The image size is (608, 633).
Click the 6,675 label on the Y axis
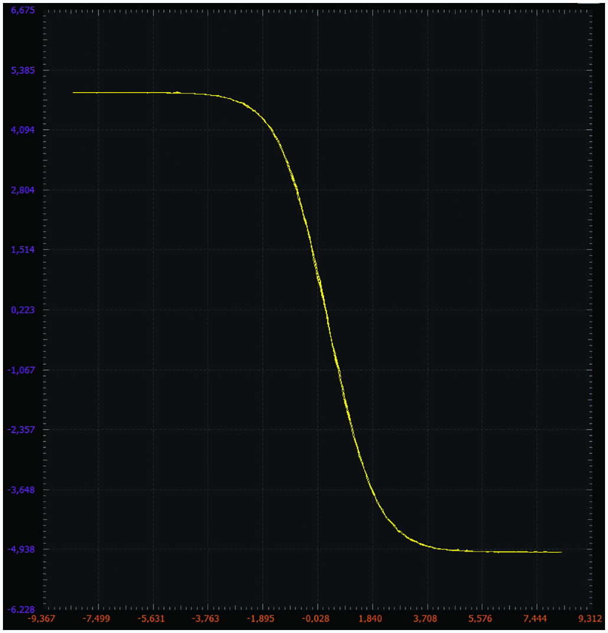click(23, 11)
